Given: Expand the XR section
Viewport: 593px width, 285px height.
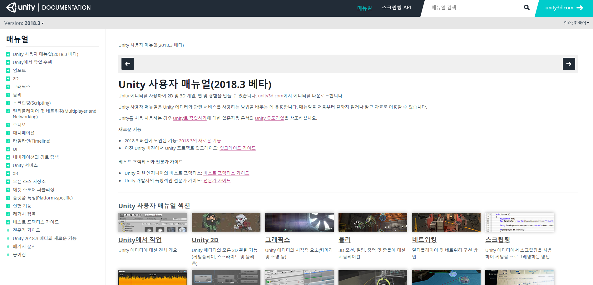Looking at the screenshot, I should [8, 174].
